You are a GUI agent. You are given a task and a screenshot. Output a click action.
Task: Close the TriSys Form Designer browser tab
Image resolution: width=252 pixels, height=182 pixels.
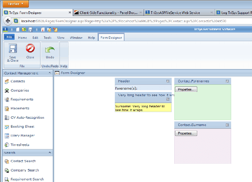tap(70, 12)
